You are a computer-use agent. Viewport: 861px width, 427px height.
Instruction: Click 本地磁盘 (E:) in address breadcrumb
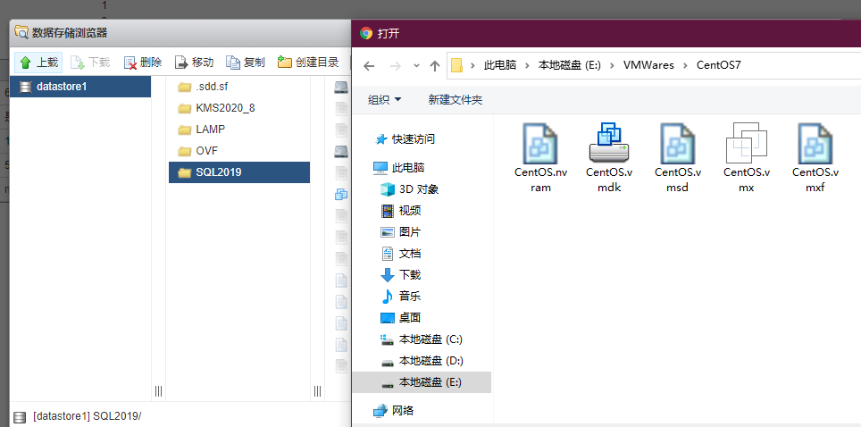click(570, 65)
